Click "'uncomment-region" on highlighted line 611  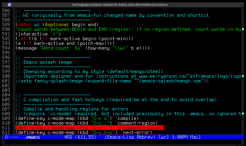137,128
